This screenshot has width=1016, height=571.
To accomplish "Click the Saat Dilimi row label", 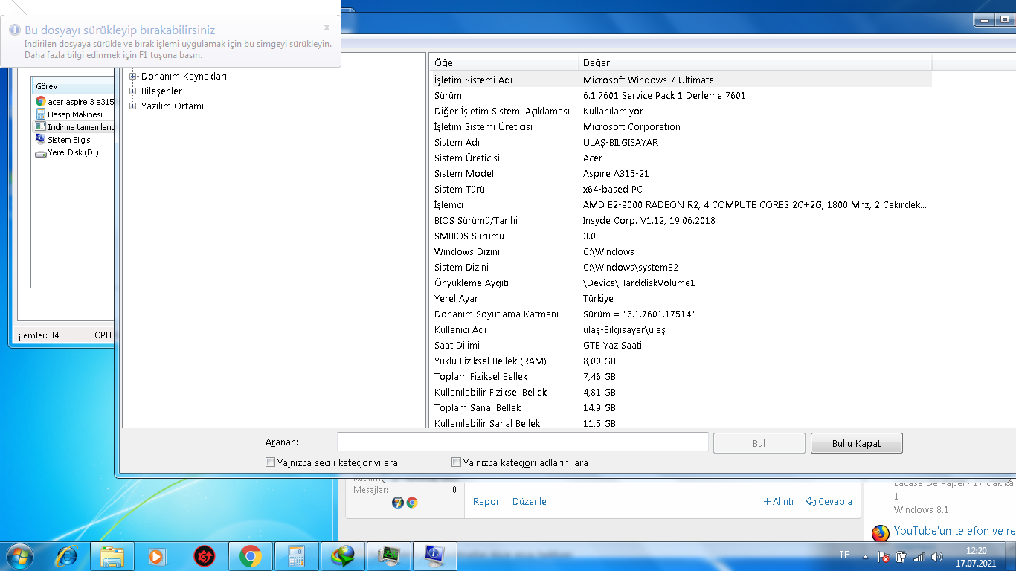I will pyautogui.click(x=457, y=345).
